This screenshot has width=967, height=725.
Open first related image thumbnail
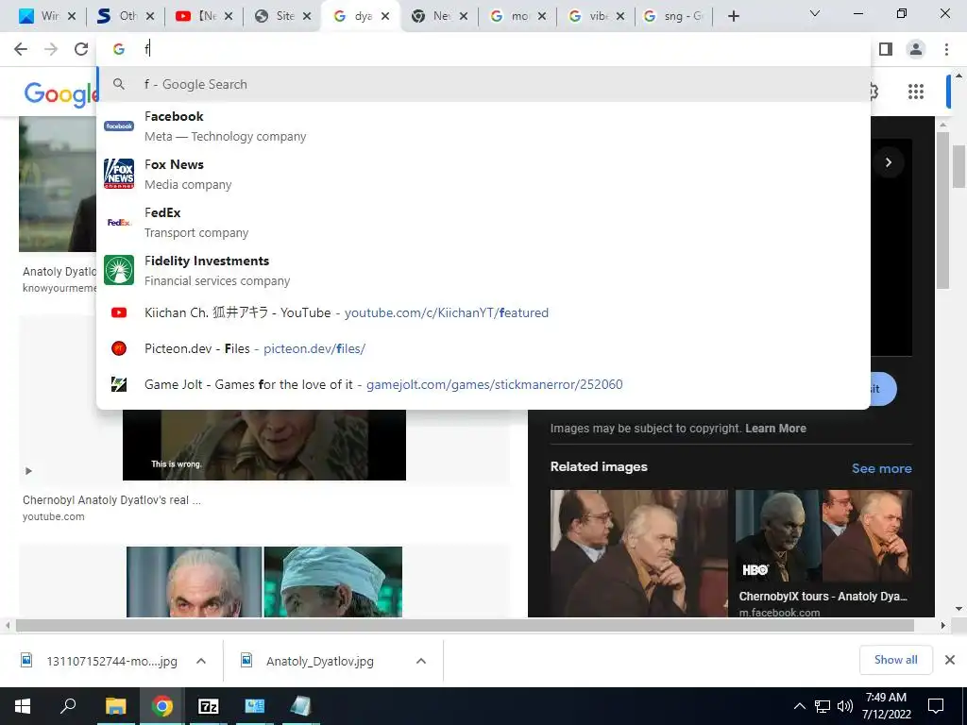point(639,553)
